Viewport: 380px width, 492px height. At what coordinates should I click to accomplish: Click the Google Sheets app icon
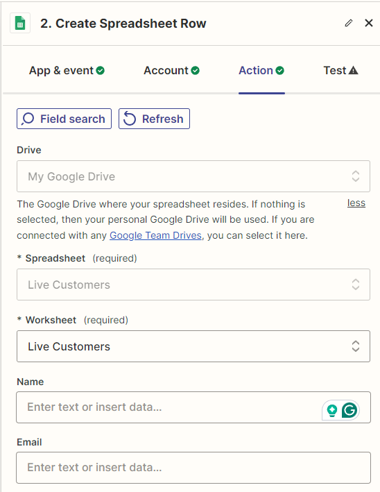coord(20,23)
